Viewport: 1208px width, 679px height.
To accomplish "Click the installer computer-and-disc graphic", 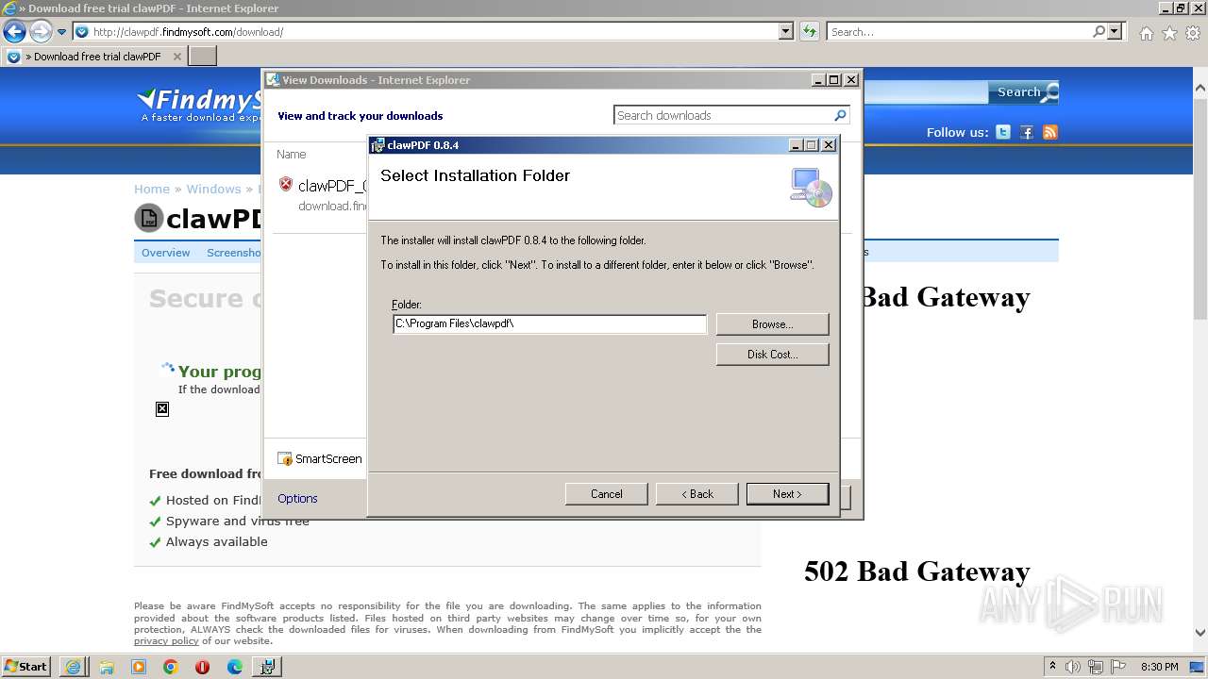I will tap(811, 187).
